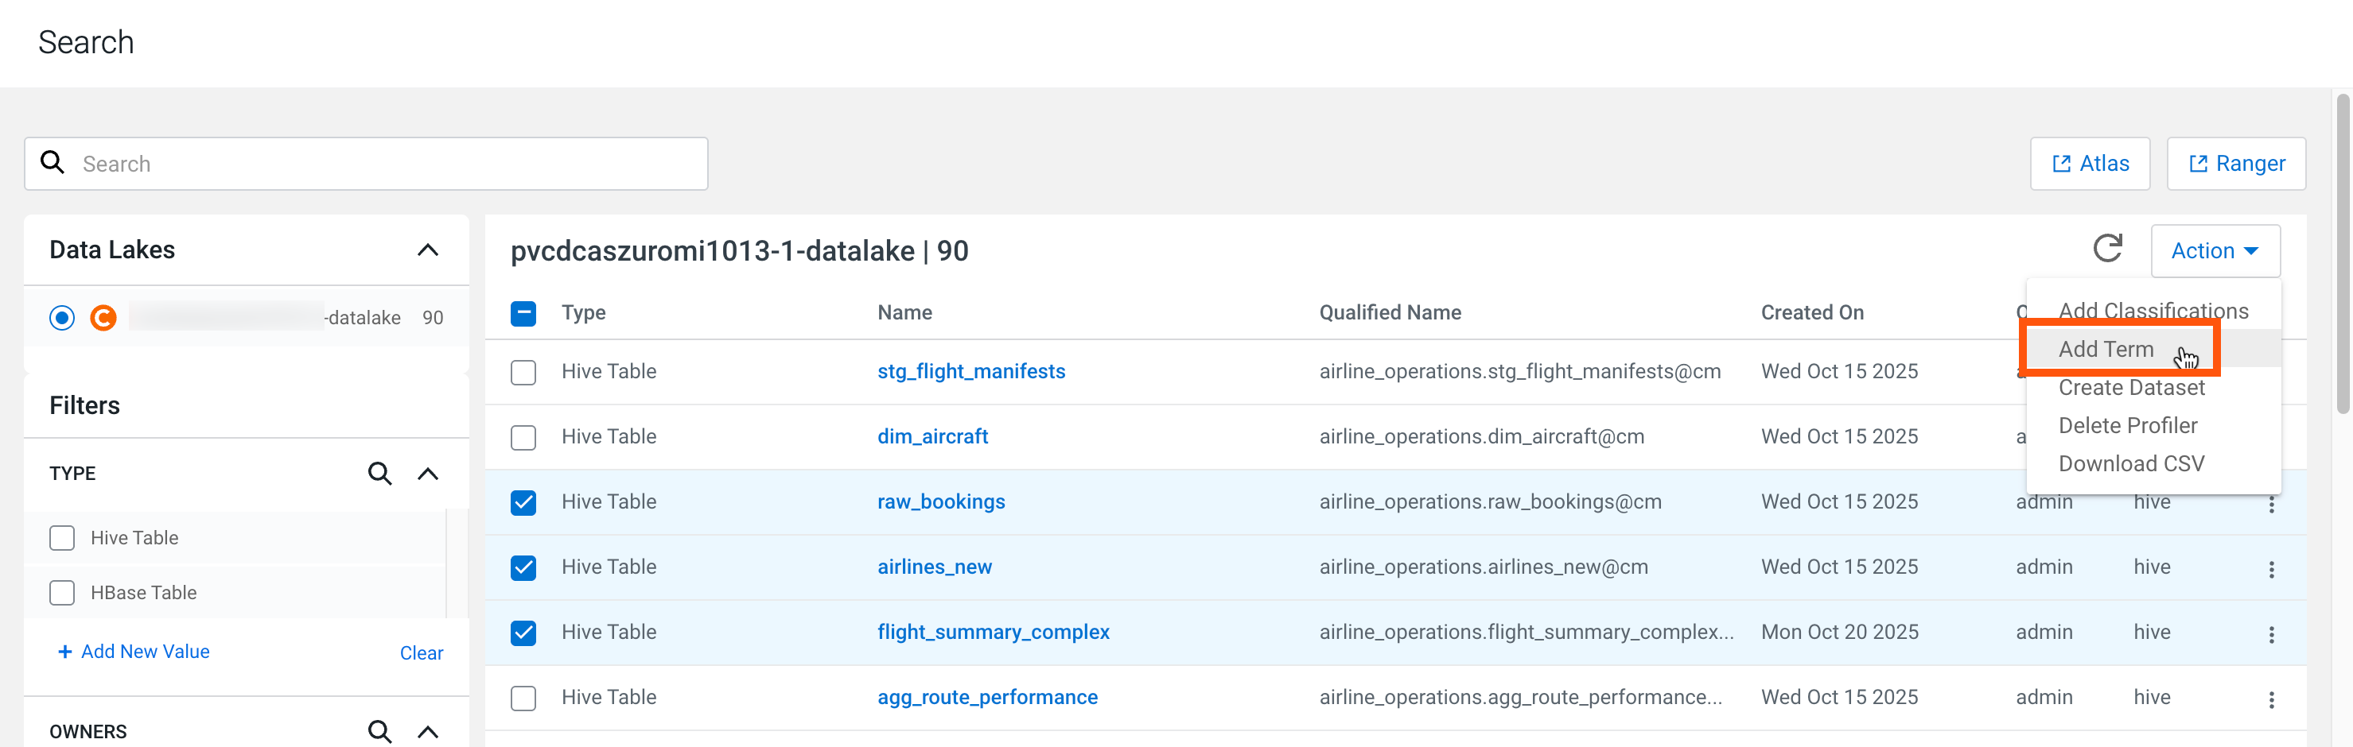Click into the Search input field

coord(383,164)
